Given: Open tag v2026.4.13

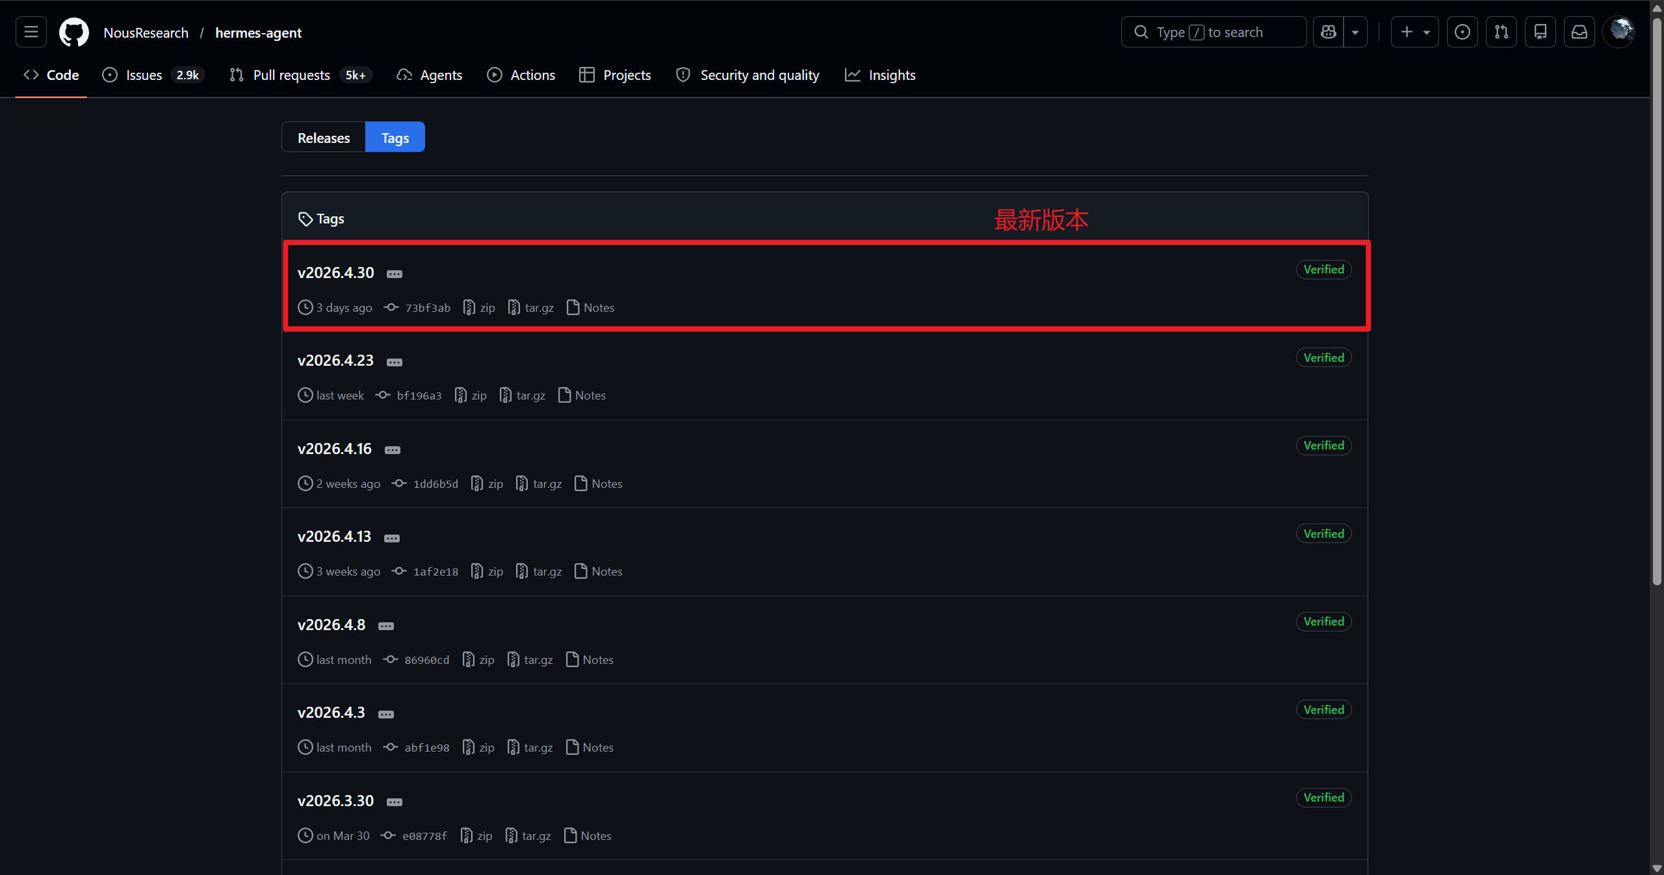Looking at the screenshot, I should coord(334,537).
